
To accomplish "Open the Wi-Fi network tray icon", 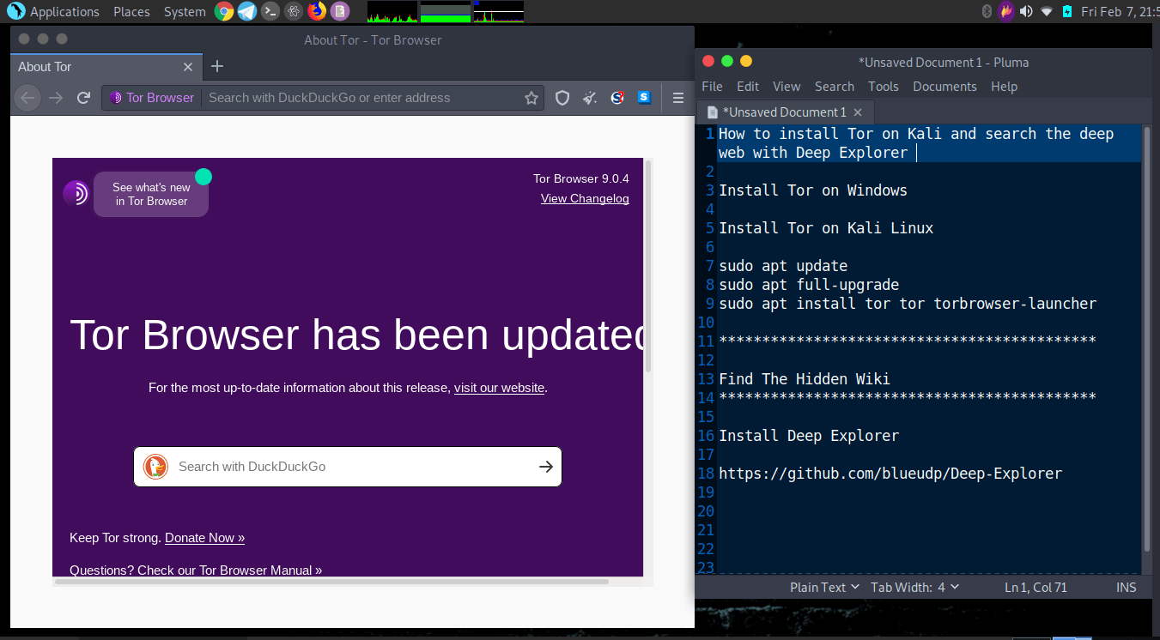I will click(1047, 11).
